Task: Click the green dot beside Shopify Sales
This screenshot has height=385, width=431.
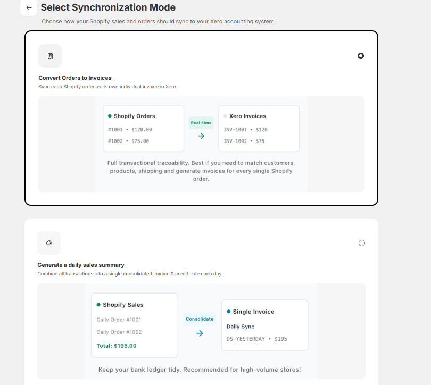Action: pos(98,305)
